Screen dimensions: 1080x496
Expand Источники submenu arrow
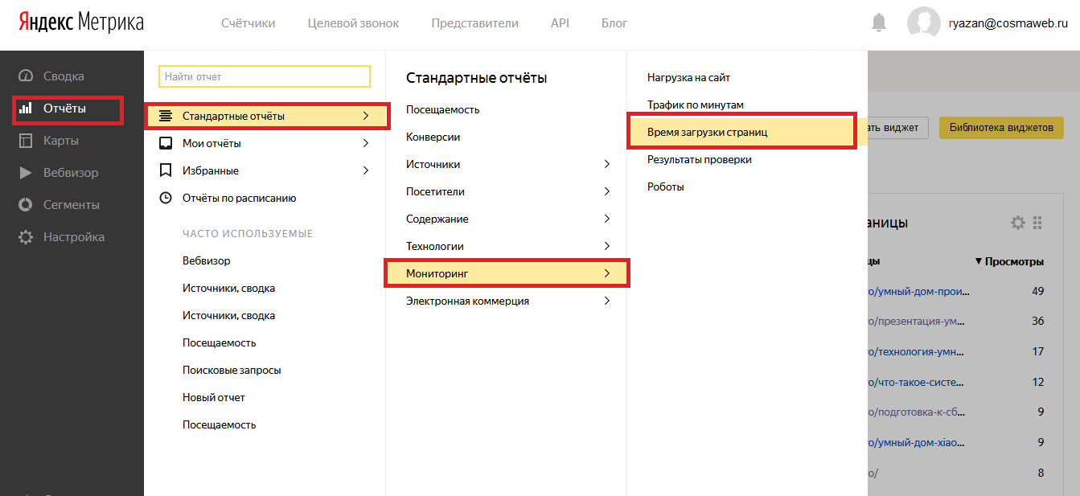tap(607, 164)
